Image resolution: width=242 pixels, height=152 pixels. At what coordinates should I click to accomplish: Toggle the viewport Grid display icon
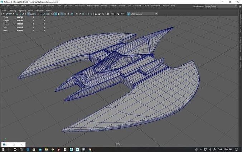28,14
